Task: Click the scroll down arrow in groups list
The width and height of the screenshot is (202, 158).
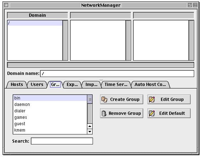Action: [90, 132]
